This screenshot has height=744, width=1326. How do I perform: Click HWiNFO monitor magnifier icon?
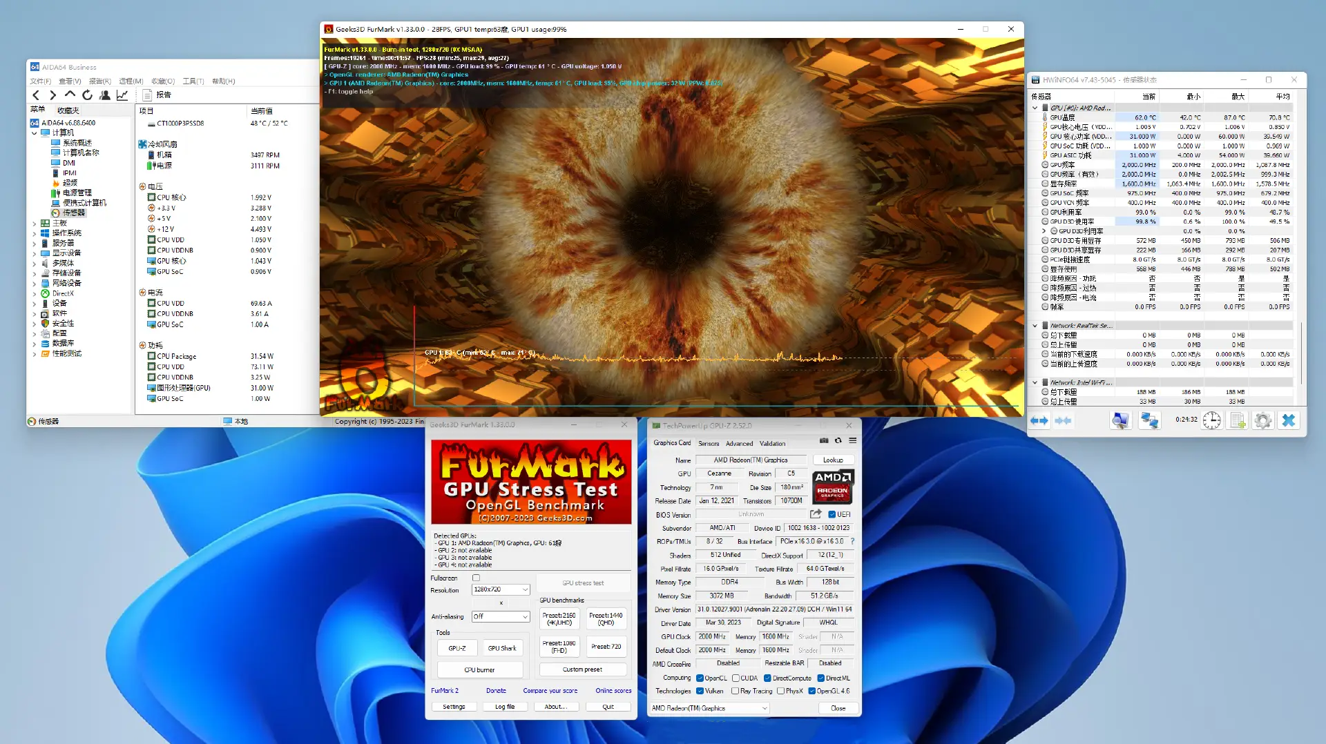1120,420
